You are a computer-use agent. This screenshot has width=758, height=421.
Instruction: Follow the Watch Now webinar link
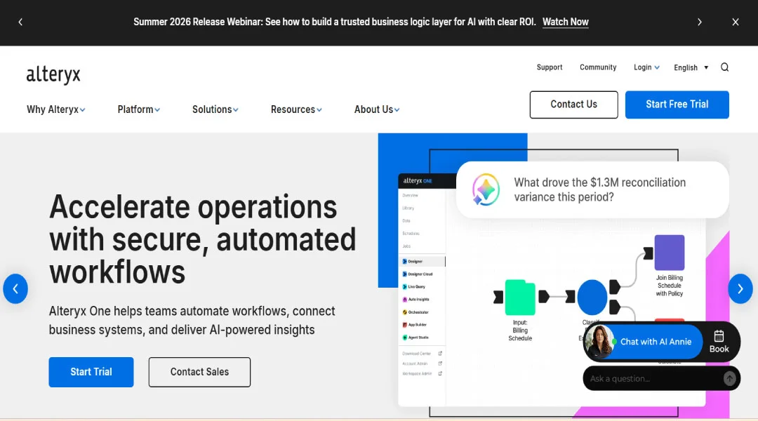(565, 22)
